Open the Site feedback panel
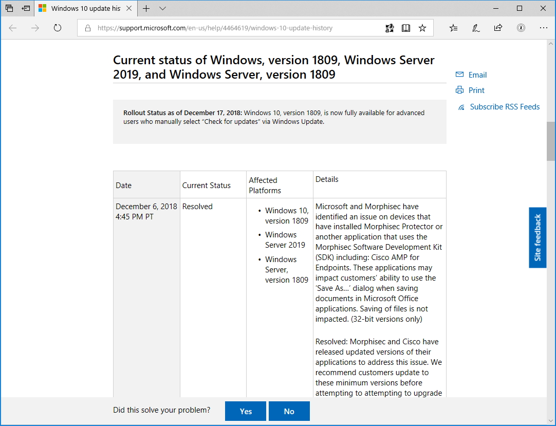Viewport: 556px width, 426px height. [x=538, y=237]
